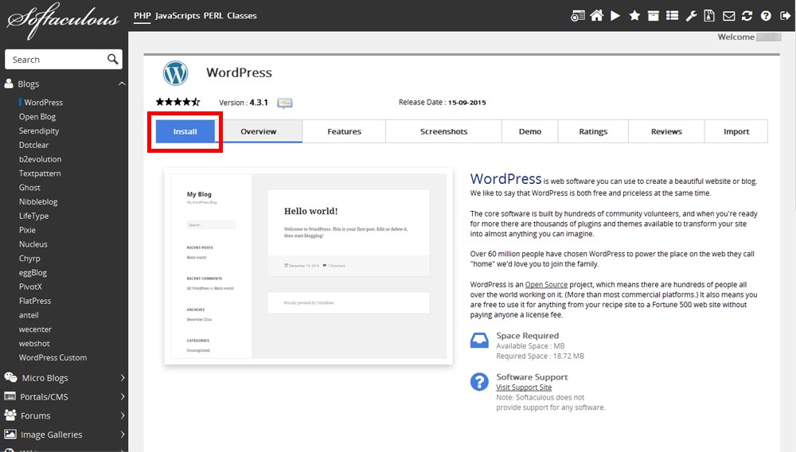The image size is (796, 452).
Task: Open the control panel icon in header
Action: coord(578,16)
